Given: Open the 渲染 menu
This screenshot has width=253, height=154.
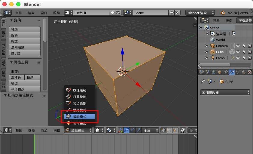Looking at the screenshot, I should coord(31,13).
